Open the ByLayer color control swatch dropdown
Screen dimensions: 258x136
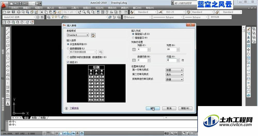[137, 17]
